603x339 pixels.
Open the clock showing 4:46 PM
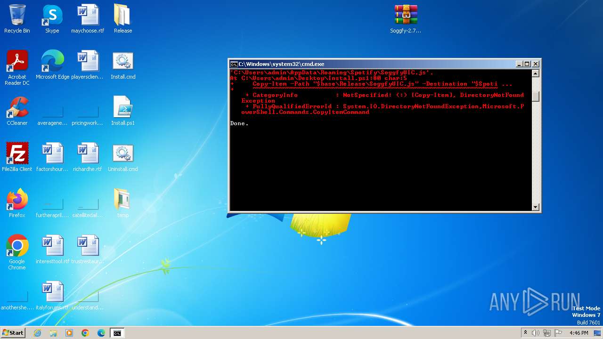[579, 333]
